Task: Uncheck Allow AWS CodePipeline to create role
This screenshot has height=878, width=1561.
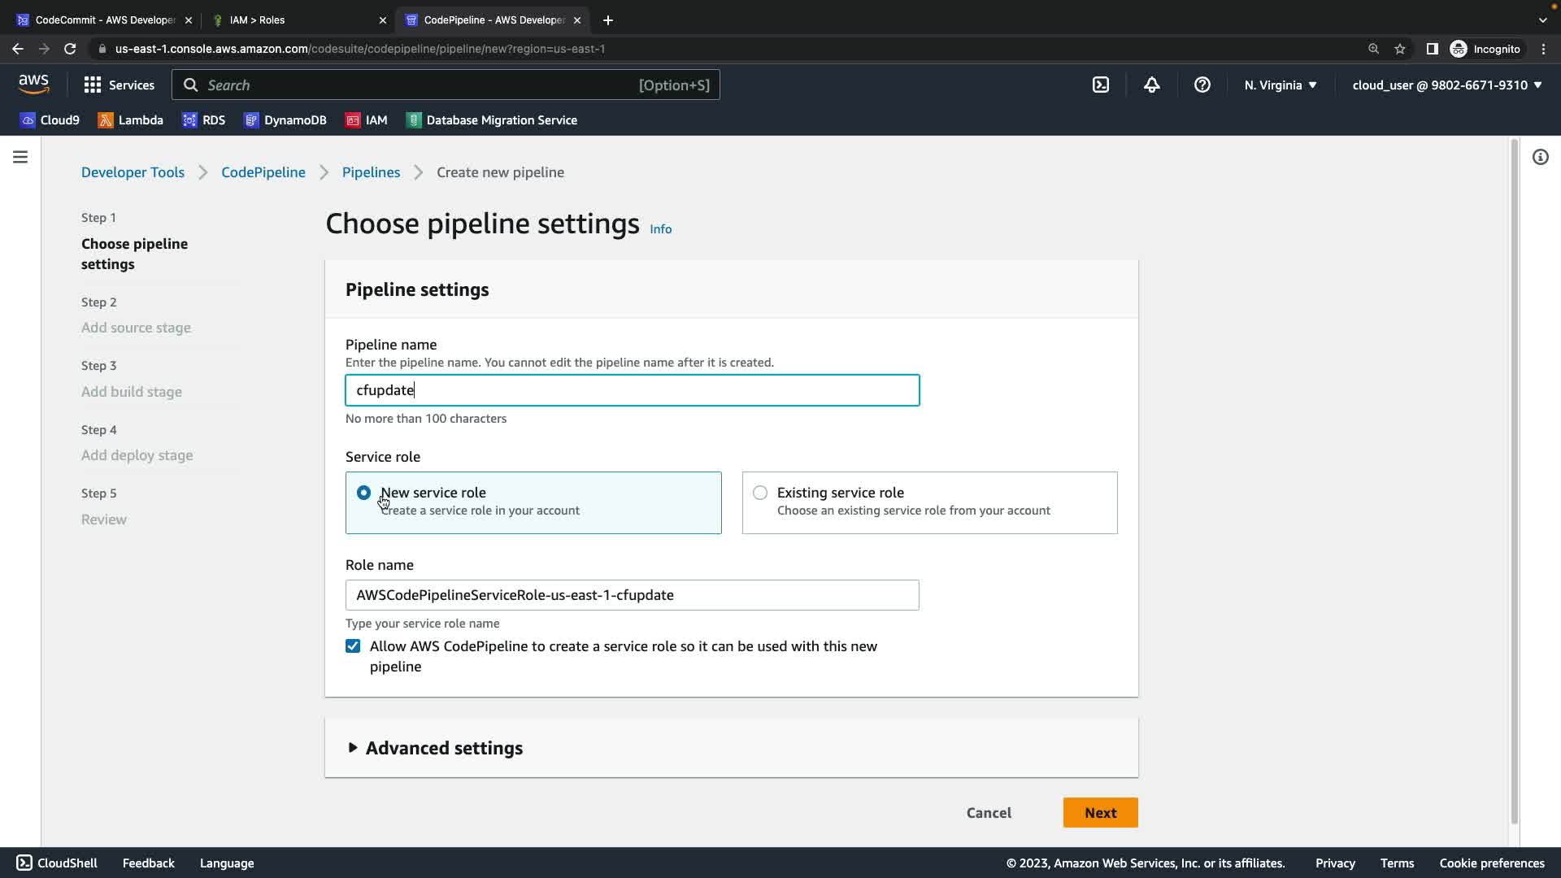Action: [353, 646]
